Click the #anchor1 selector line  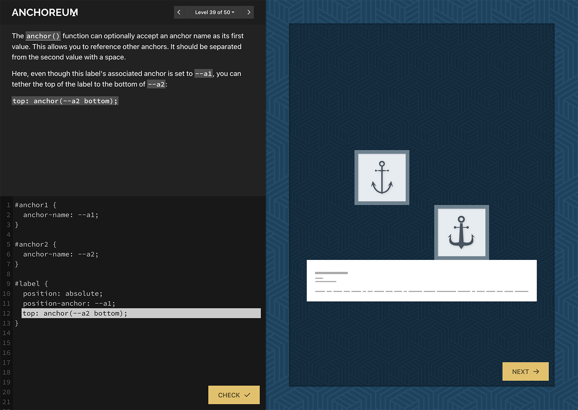(x=35, y=205)
